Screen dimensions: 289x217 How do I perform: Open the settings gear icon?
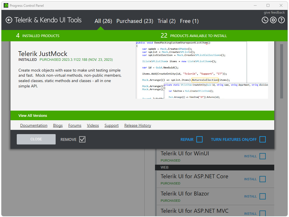point(273,20)
